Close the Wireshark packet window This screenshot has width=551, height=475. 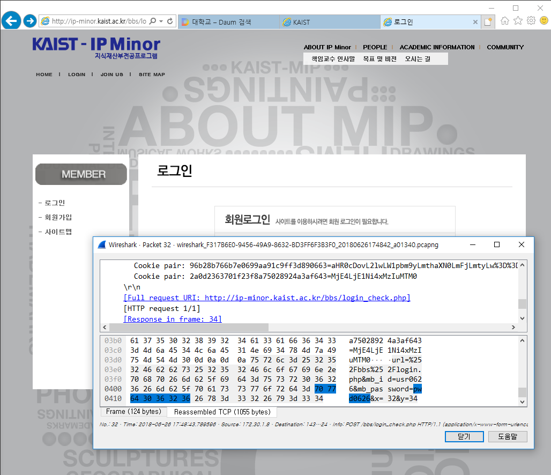coord(522,244)
